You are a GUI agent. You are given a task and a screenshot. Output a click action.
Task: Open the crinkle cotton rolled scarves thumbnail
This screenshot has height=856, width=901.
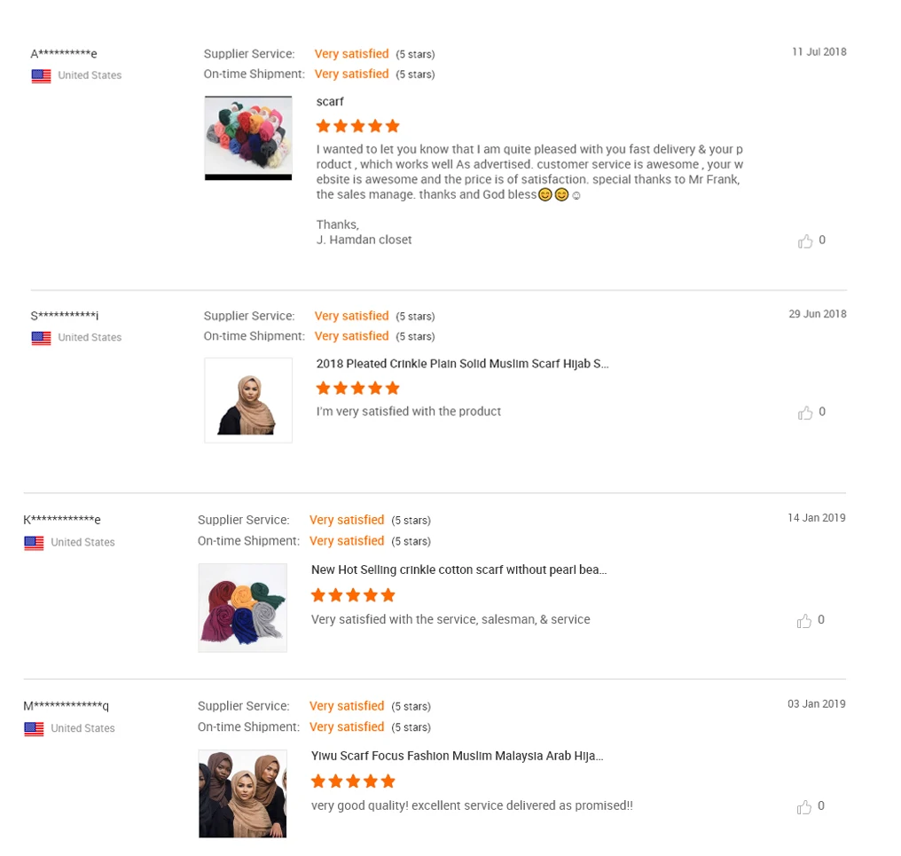242,608
